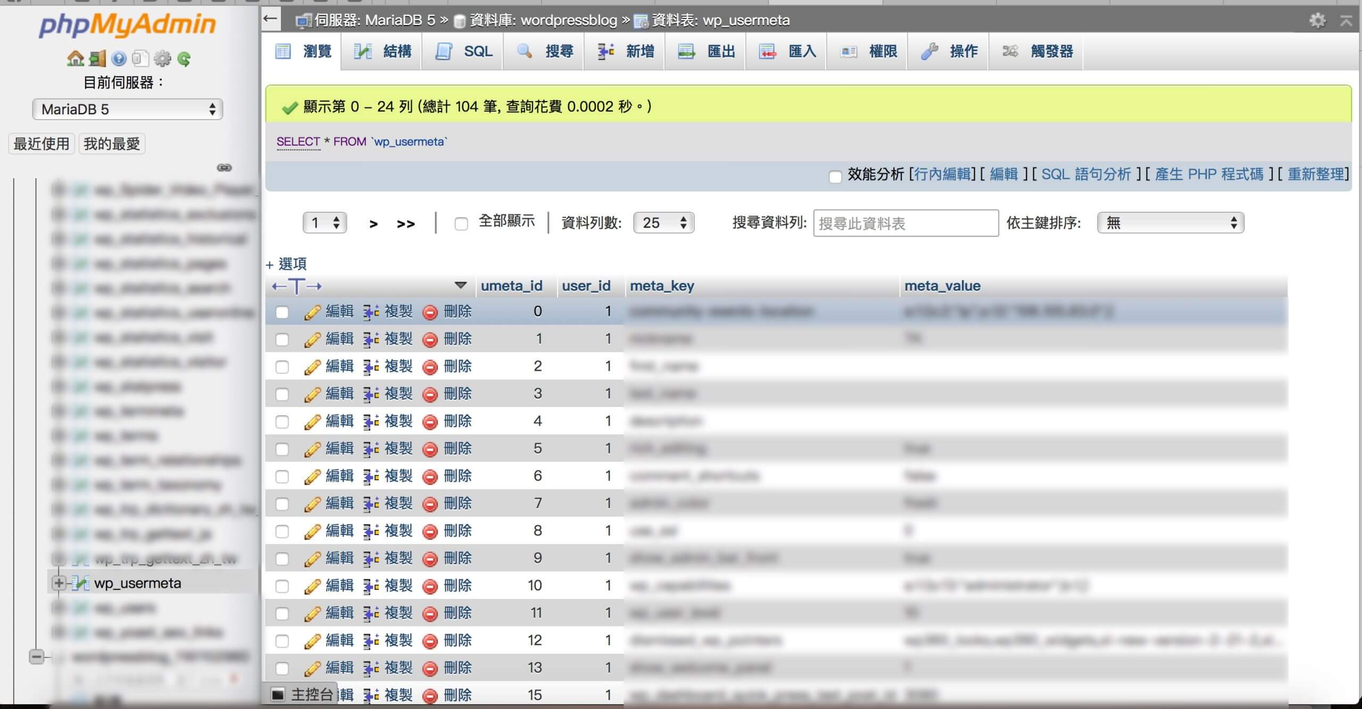Viewport: 1362px width, 709px height.
Task: Click the 我的最愛 favorites button
Action: 112,144
